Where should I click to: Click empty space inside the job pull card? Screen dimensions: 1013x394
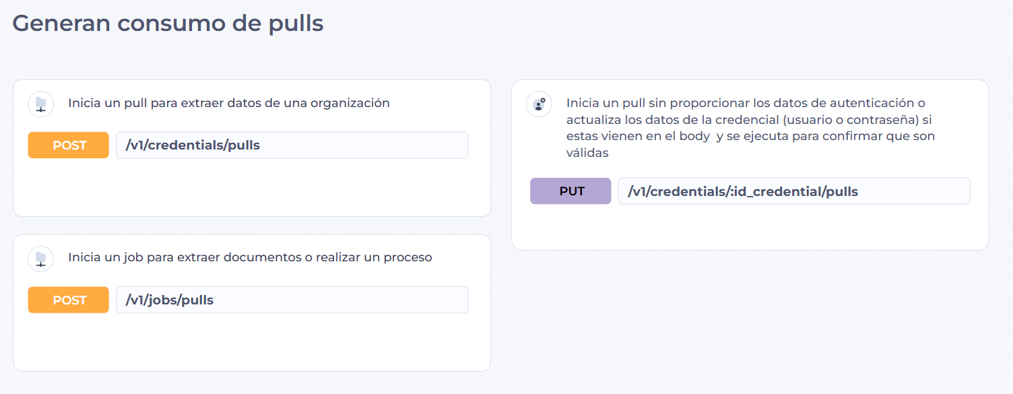click(x=252, y=342)
